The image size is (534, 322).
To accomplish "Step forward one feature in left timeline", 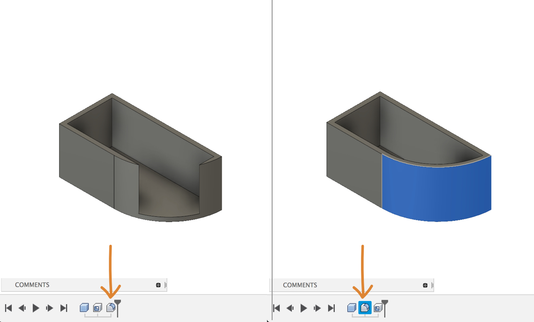I will pos(49,308).
